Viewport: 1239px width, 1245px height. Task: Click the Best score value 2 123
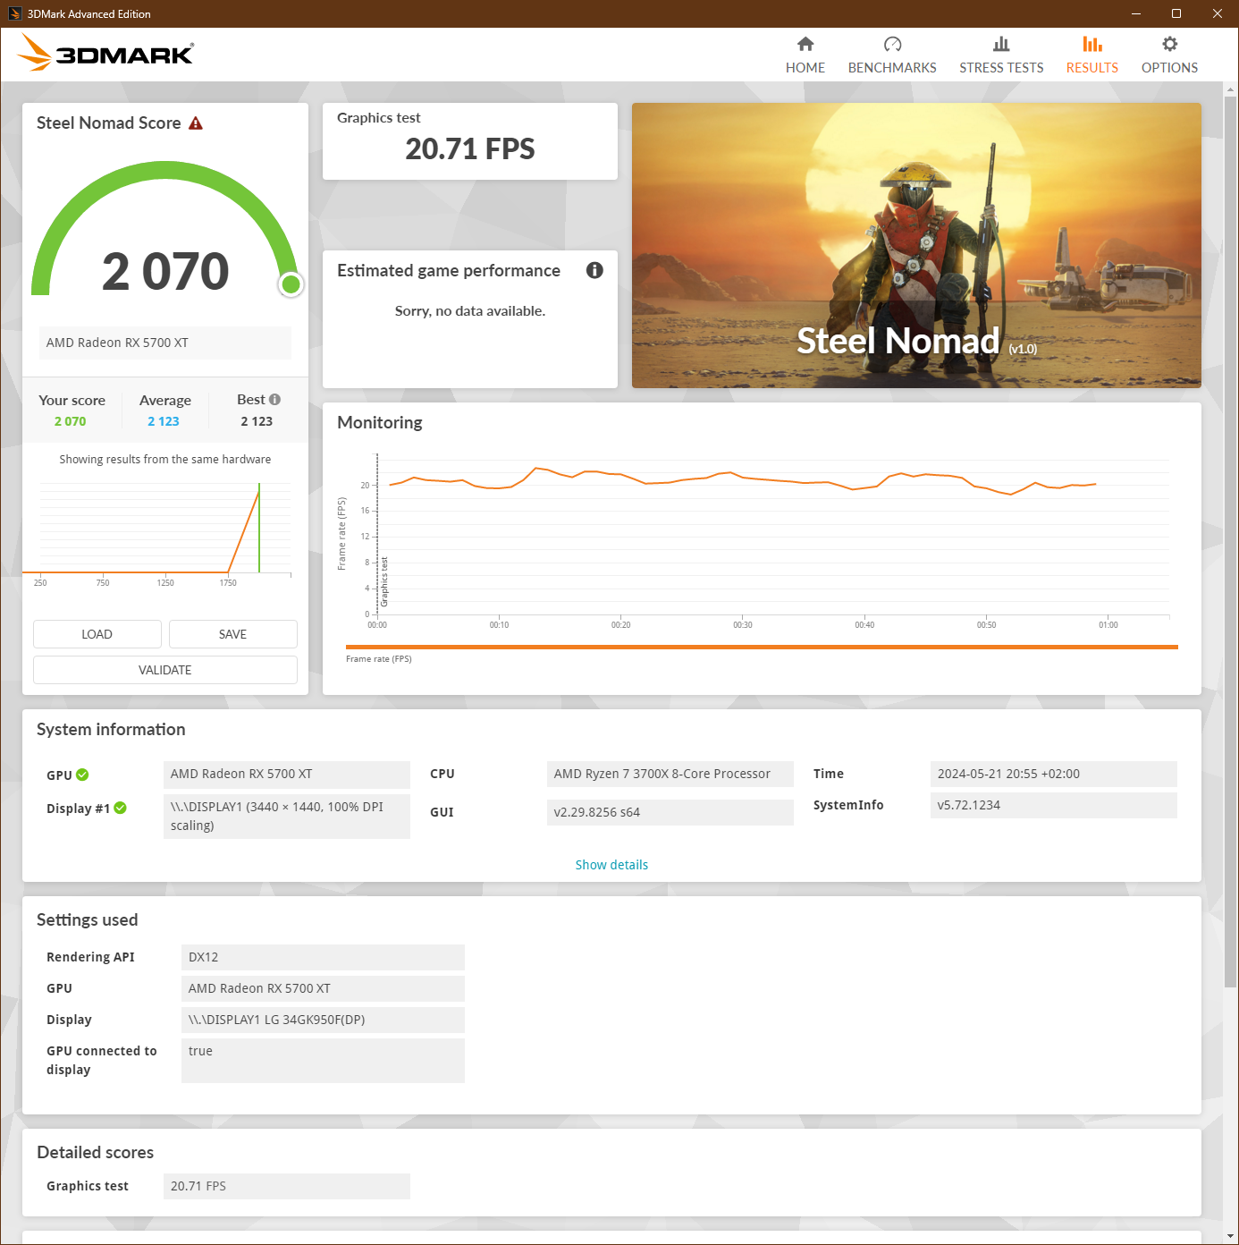[257, 421]
